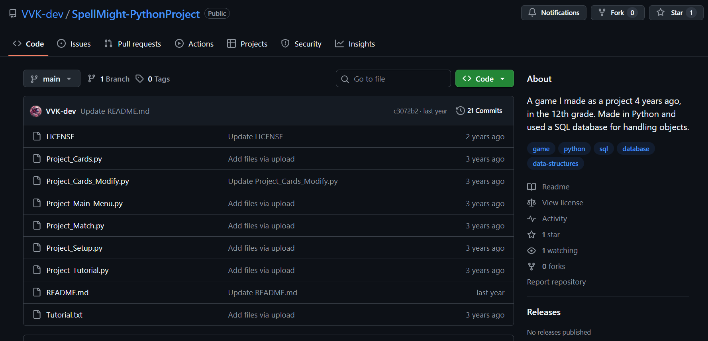This screenshot has height=341, width=708.
Task: Star the repository
Action: point(676,13)
